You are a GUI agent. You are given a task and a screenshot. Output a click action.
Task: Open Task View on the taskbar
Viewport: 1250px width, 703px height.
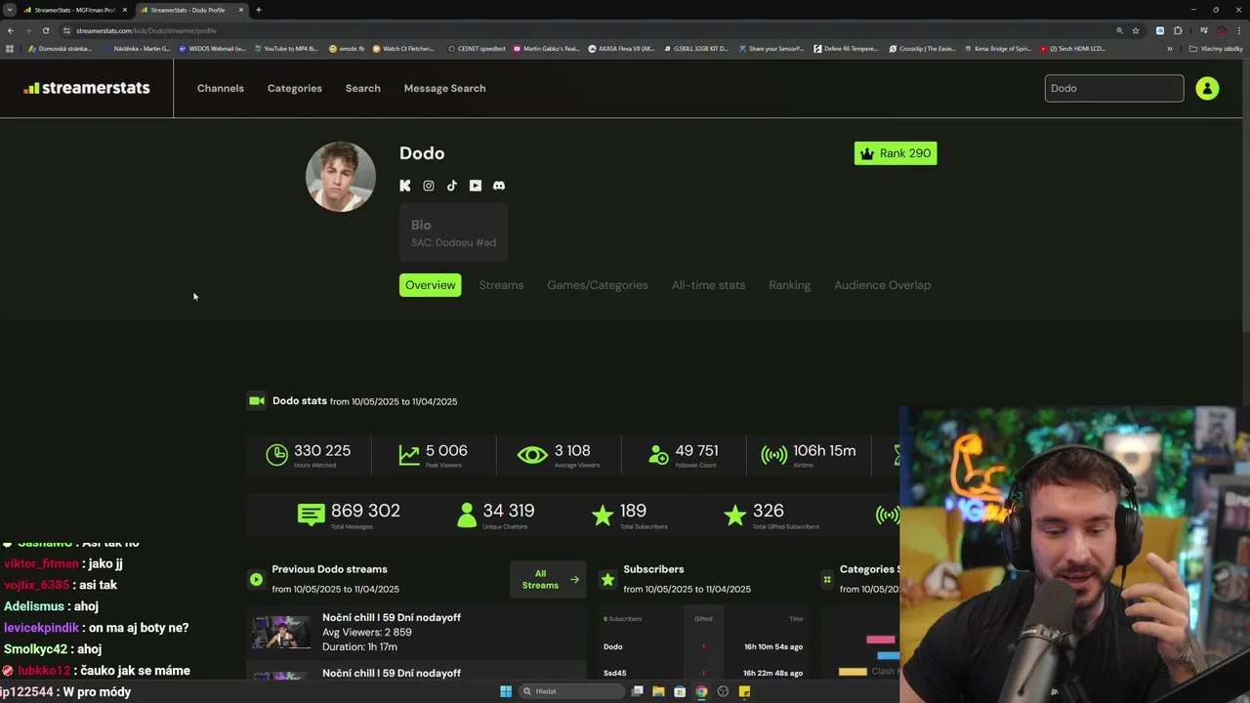pyautogui.click(x=637, y=691)
